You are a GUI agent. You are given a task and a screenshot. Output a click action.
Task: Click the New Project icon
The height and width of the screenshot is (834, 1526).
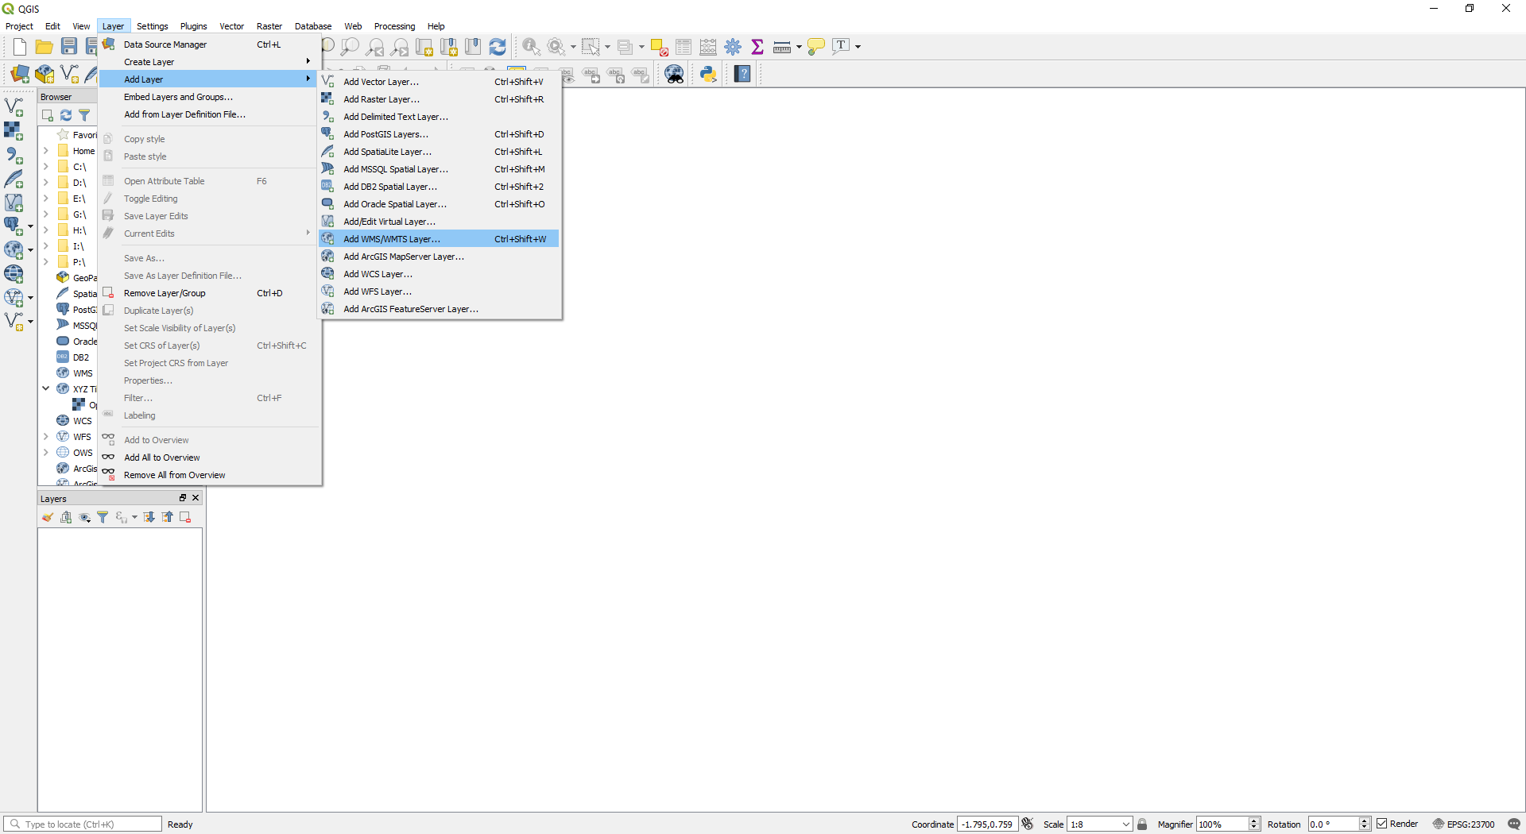click(20, 47)
